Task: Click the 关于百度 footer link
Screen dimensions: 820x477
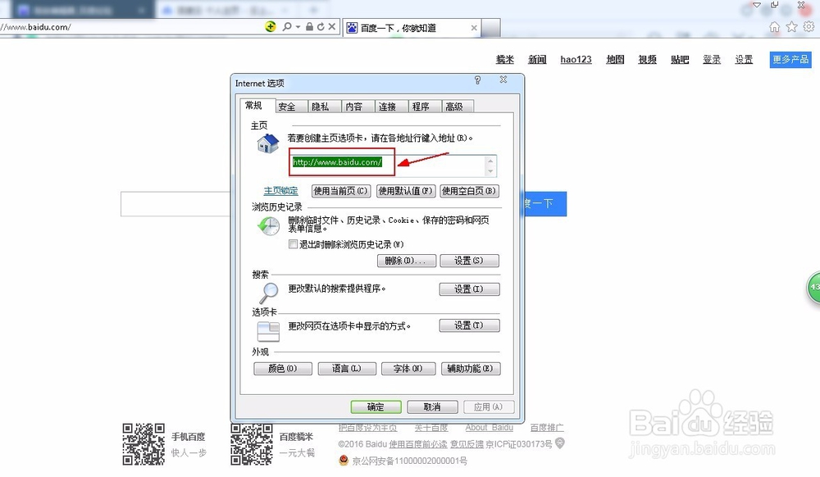Action: tap(431, 427)
